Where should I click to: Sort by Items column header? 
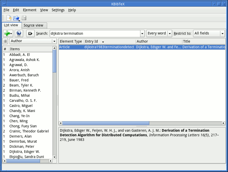(31, 49)
